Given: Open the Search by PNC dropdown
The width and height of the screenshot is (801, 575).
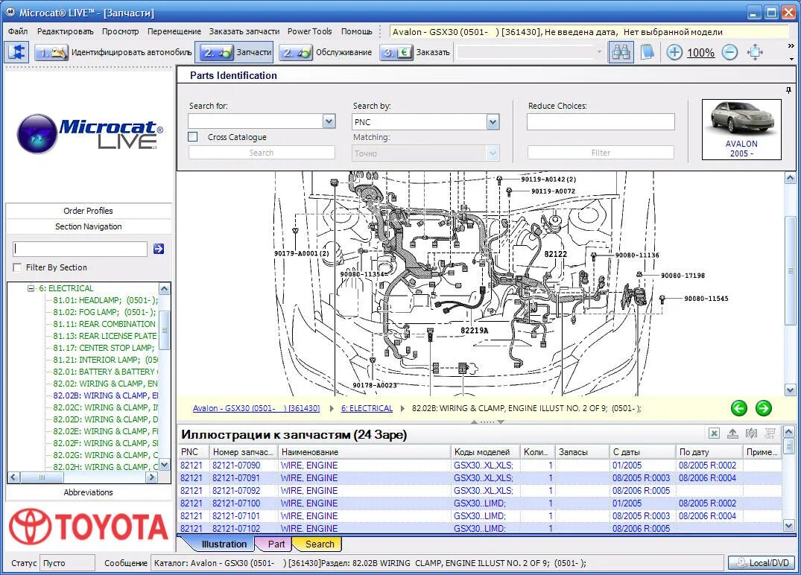Looking at the screenshot, I should coord(491,121).
